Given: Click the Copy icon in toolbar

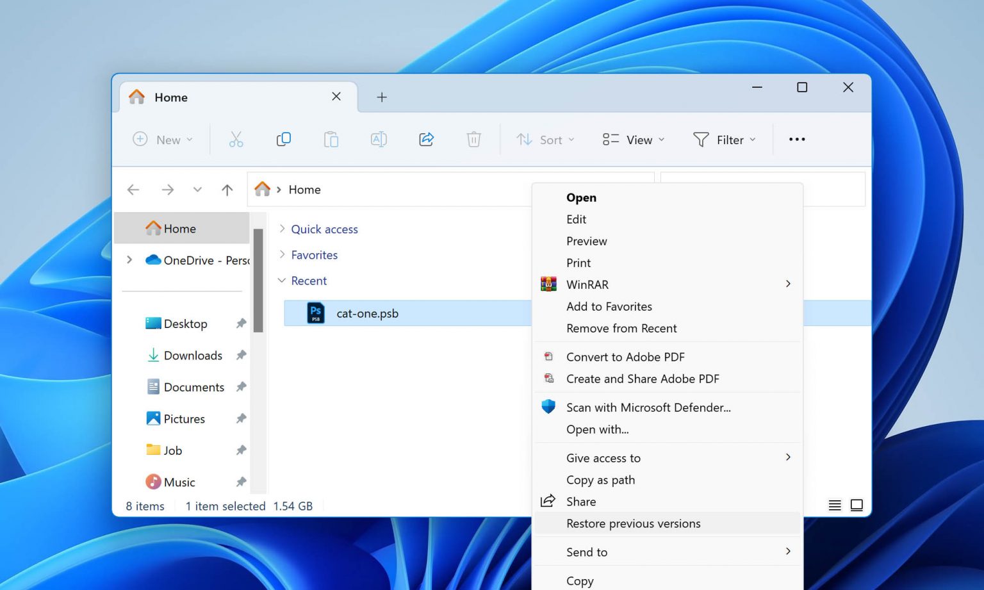Looking at the screenshot, I should pyautogui.click(x=283, y=140).
